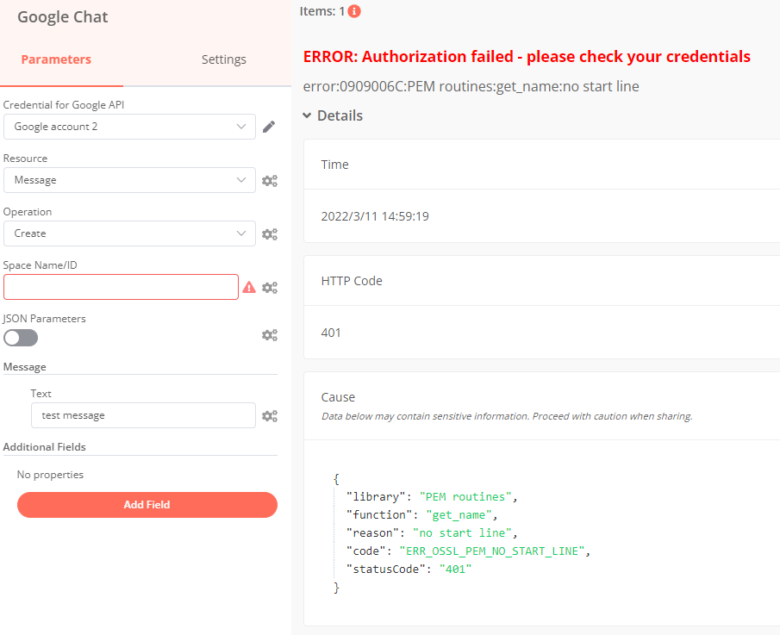
Task: Click the pencil icon to edit credential
Action: [x=269, y=128]
